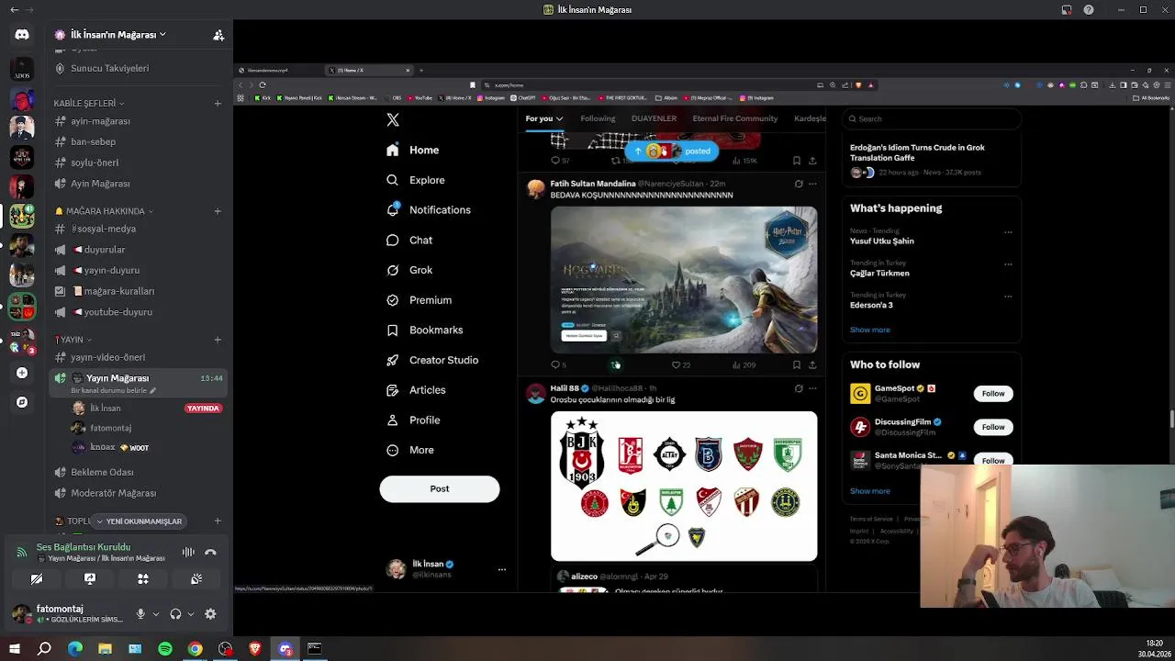The width and height of the screenshot is (1175, 661).
Task: Open Spotify from the Windows taskbar
Action: pos(165,649)
